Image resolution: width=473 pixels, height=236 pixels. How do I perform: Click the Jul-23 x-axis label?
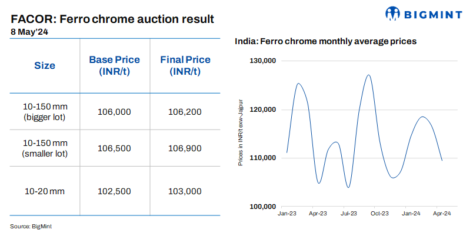349,213
